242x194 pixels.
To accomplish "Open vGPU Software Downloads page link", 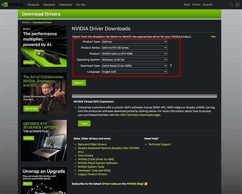I will [x=140, y=115].
